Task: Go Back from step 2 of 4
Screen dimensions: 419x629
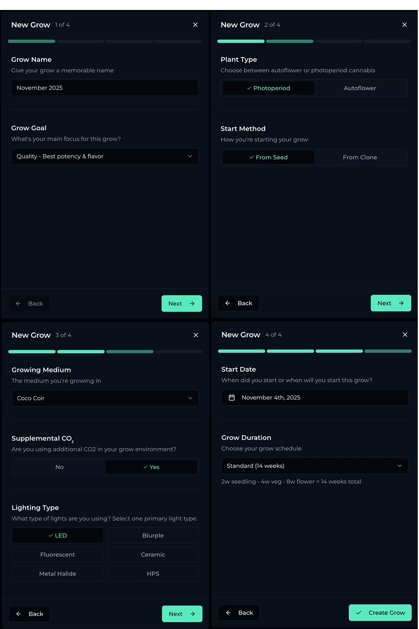Action: (238, 303)
